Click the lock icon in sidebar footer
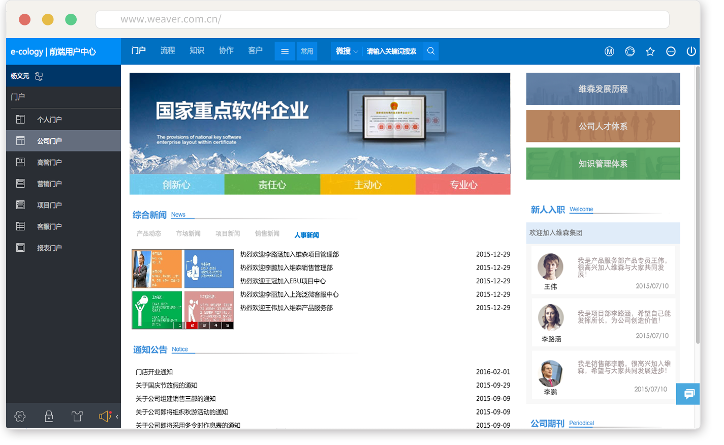The image size is (724, 445). pos(49,417)
